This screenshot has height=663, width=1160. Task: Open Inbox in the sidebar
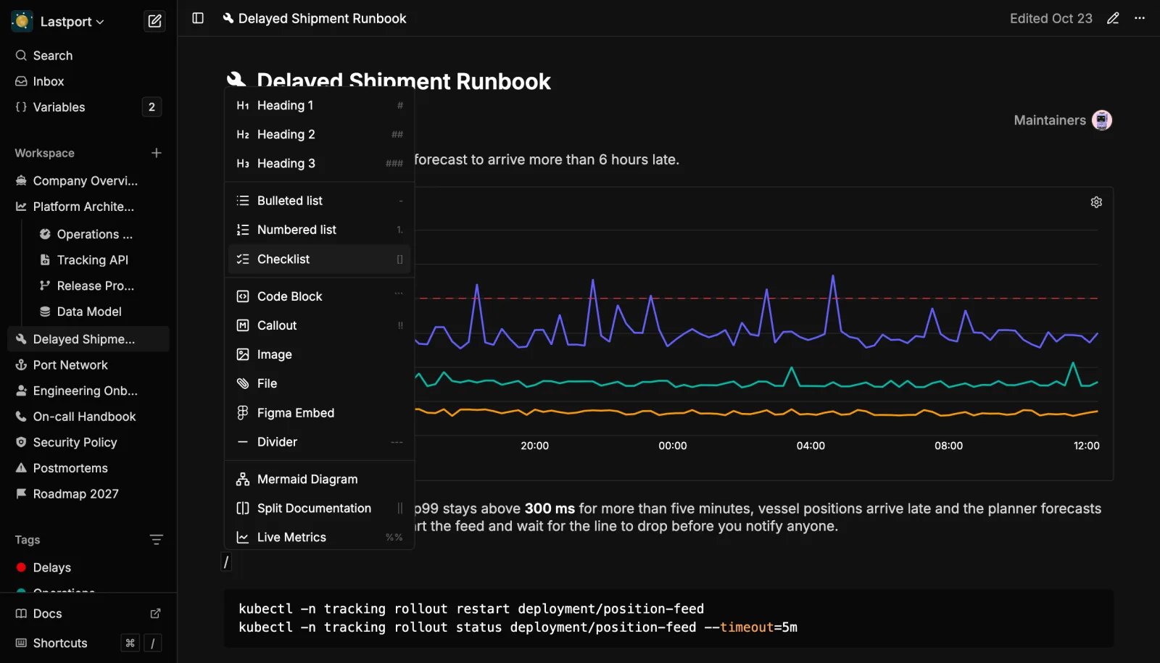pos(88,81)
